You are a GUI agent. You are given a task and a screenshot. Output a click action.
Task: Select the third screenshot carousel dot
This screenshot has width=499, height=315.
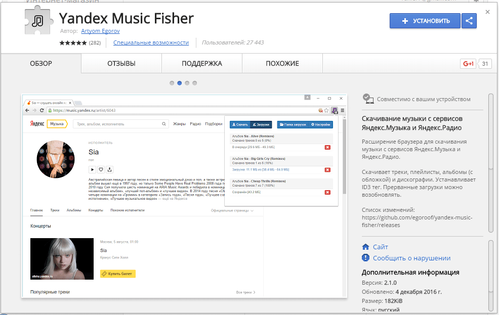point(187,83)
